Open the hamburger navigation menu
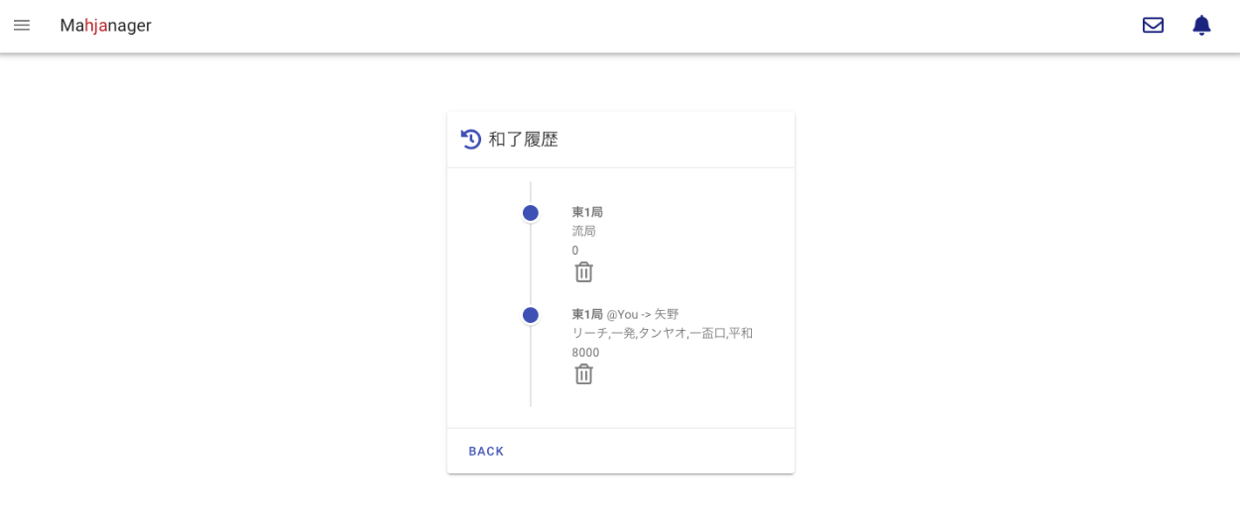1240x522 pixels. point(22,26)
